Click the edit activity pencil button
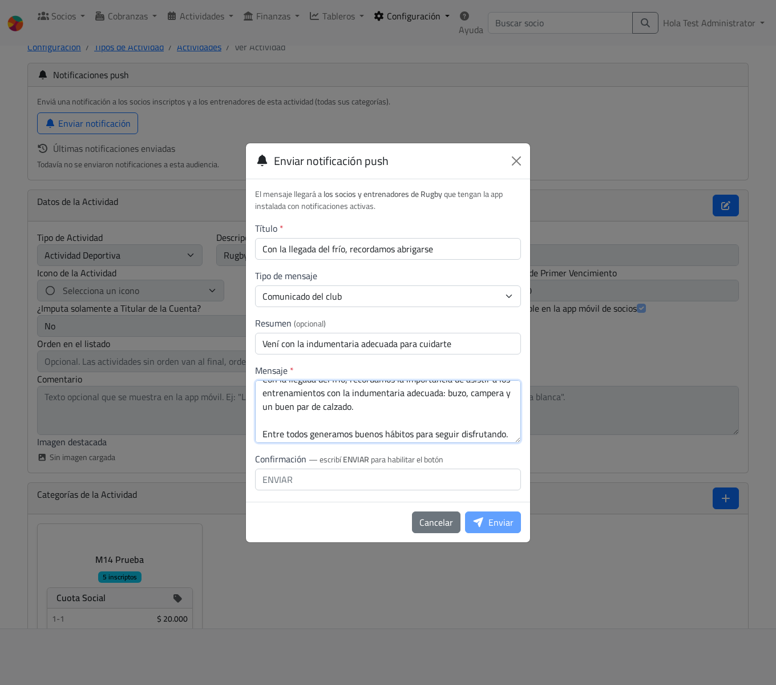Viewport: 776px width, 685px height. (726, 205)
